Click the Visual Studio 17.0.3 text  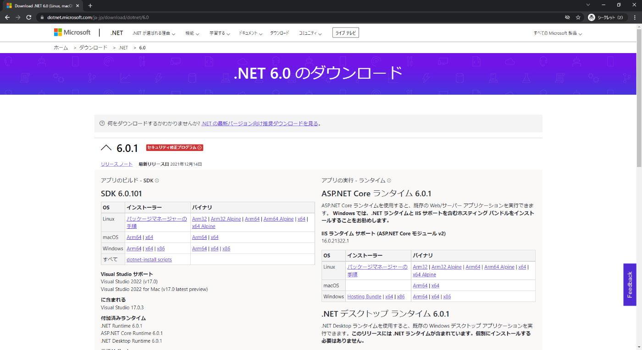coord(122,308)
